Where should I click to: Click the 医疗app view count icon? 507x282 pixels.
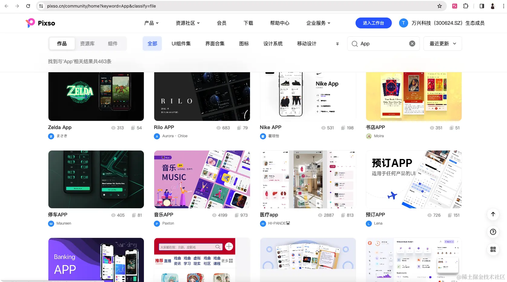click(x=320, y=215)
